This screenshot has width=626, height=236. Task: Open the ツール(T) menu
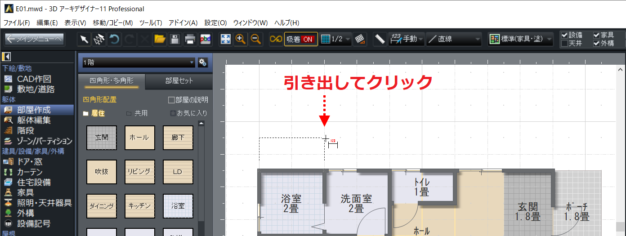(x=151, y=22)
